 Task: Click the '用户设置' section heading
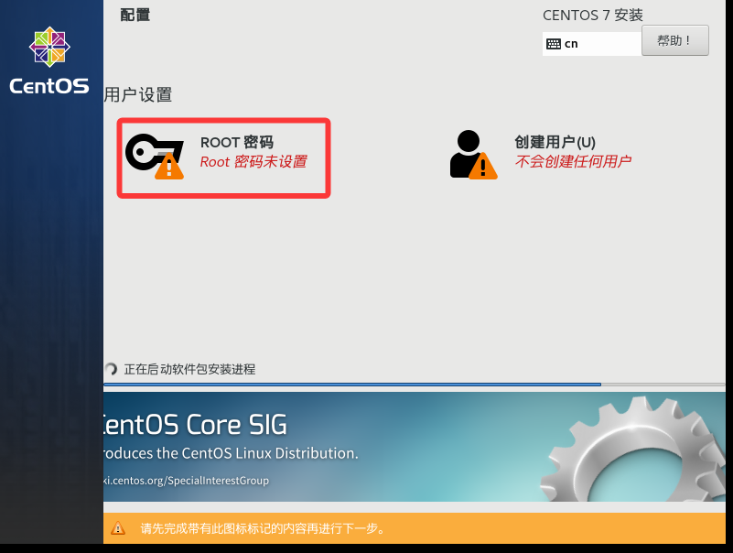pos(138,94)
